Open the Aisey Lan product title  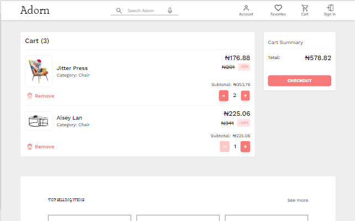[x=69, y=118]
